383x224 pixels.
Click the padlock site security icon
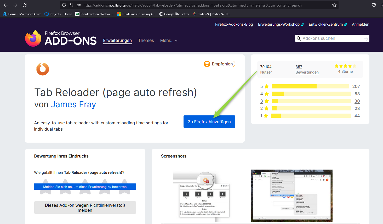(71, 5)
